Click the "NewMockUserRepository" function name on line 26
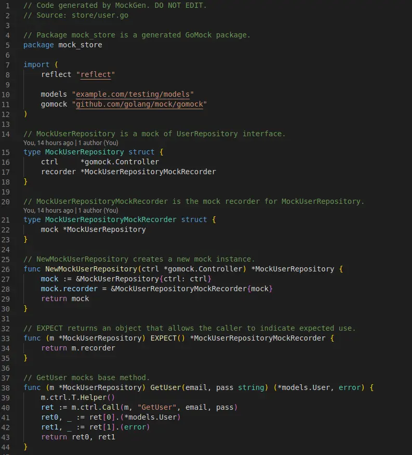The width and height of the screenshot is (412, 455). tap(91, 269)
